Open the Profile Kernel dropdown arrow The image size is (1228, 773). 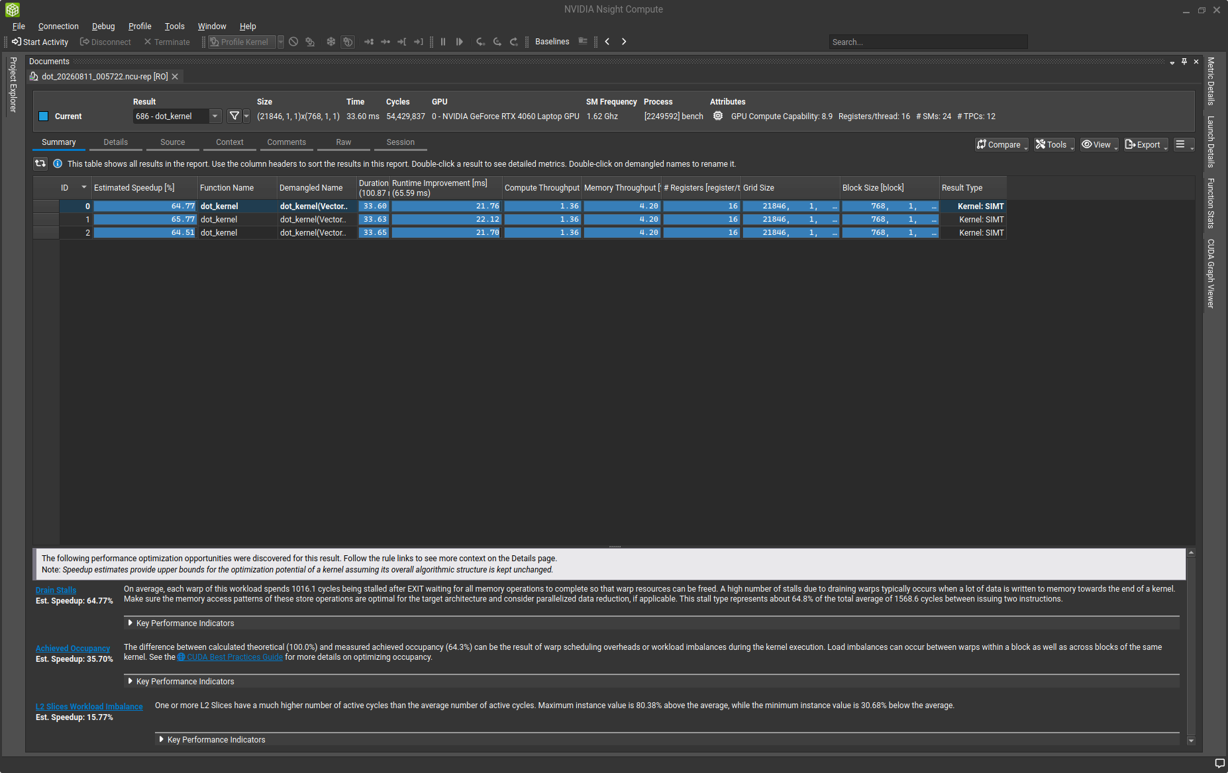pos(281,42)
